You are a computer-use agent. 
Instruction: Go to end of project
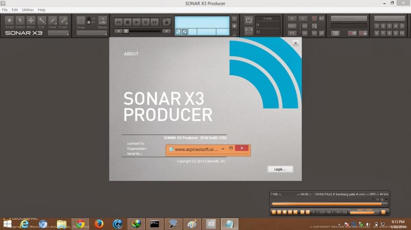point(166,31)
